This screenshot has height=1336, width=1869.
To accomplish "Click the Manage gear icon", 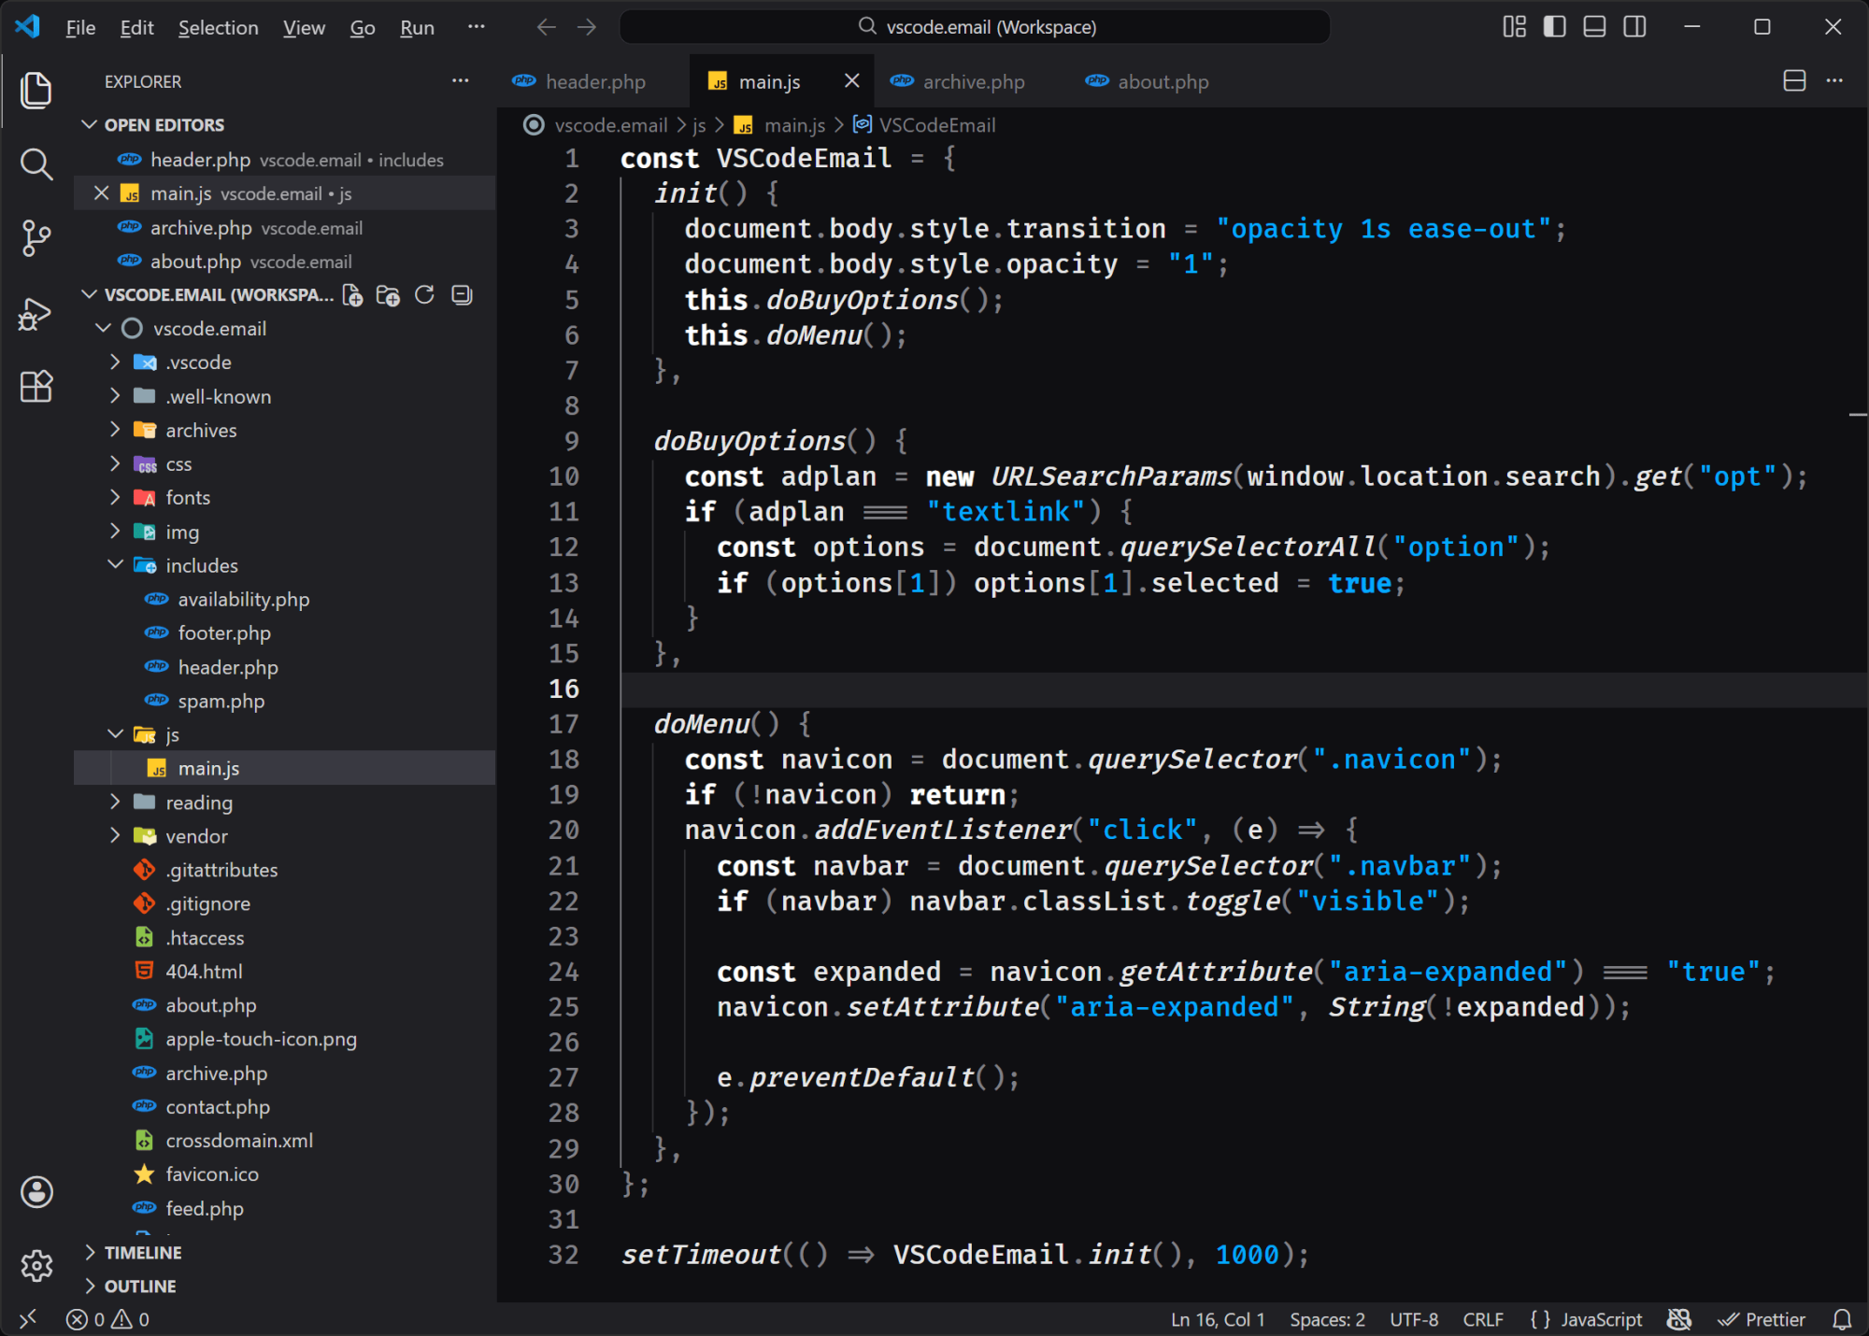I will [x=36, y=1266].
